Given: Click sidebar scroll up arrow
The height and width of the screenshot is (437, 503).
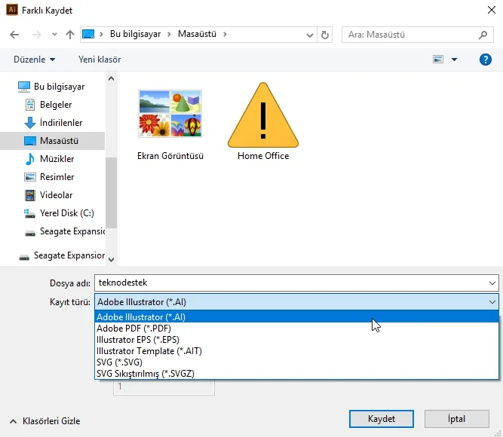Looking at the screenshot, I should coord(112,78).
